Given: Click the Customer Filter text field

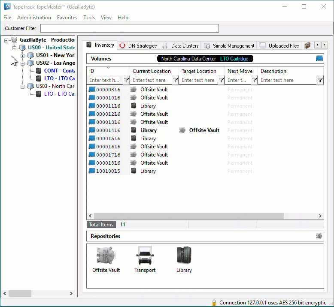Looking at the screenshot, I should pyautogui.click(x=130, y=28).
